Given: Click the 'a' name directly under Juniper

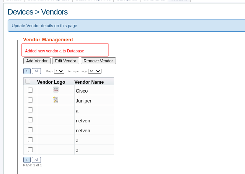Looking at the screenshot, I should point(77,111).
